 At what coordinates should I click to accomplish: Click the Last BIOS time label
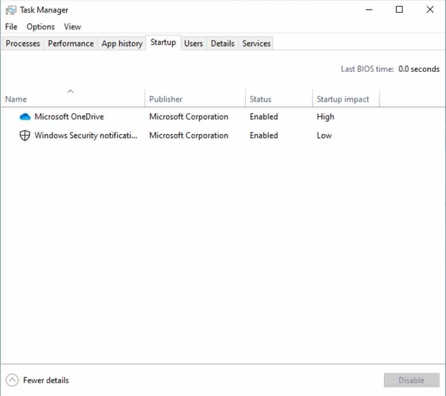[x=367, y=69]
